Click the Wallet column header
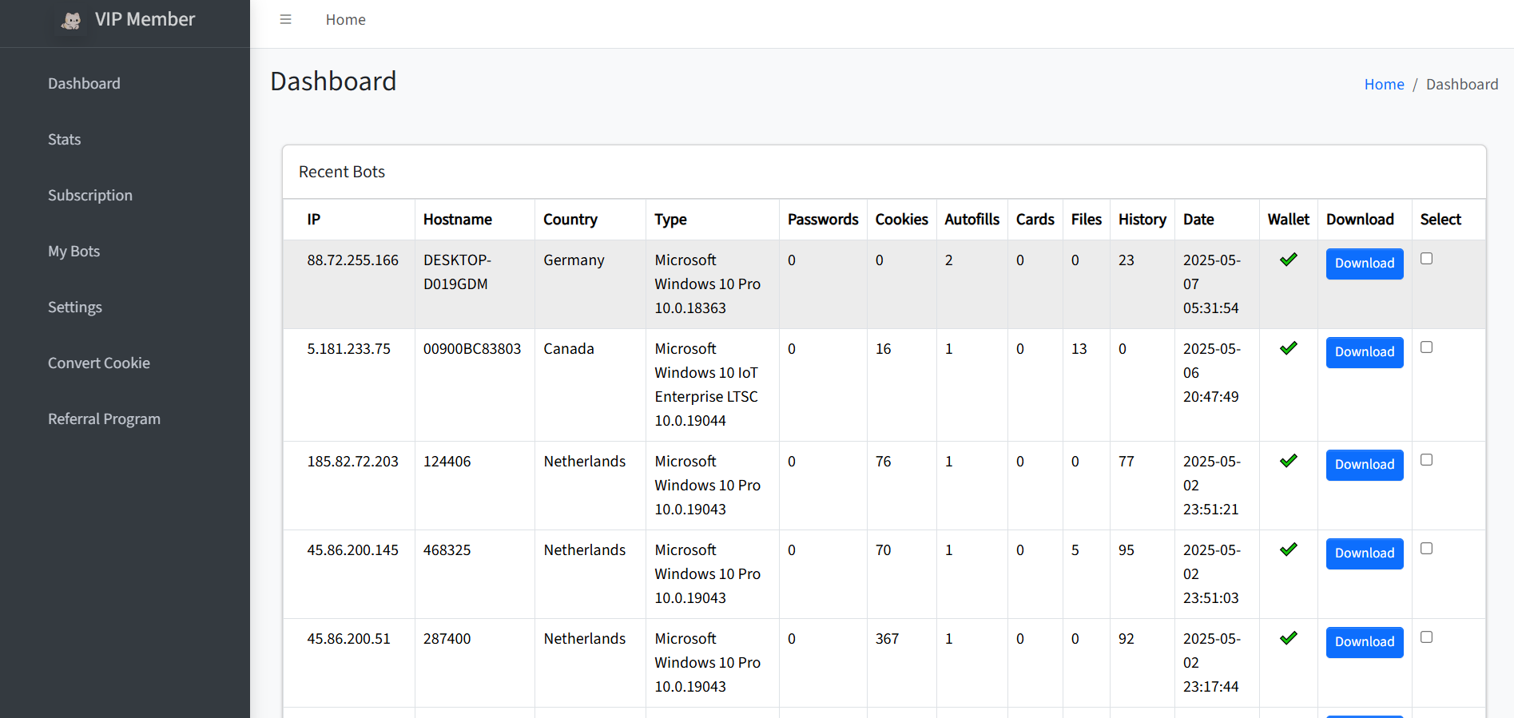 click(x=1288, y=220)
